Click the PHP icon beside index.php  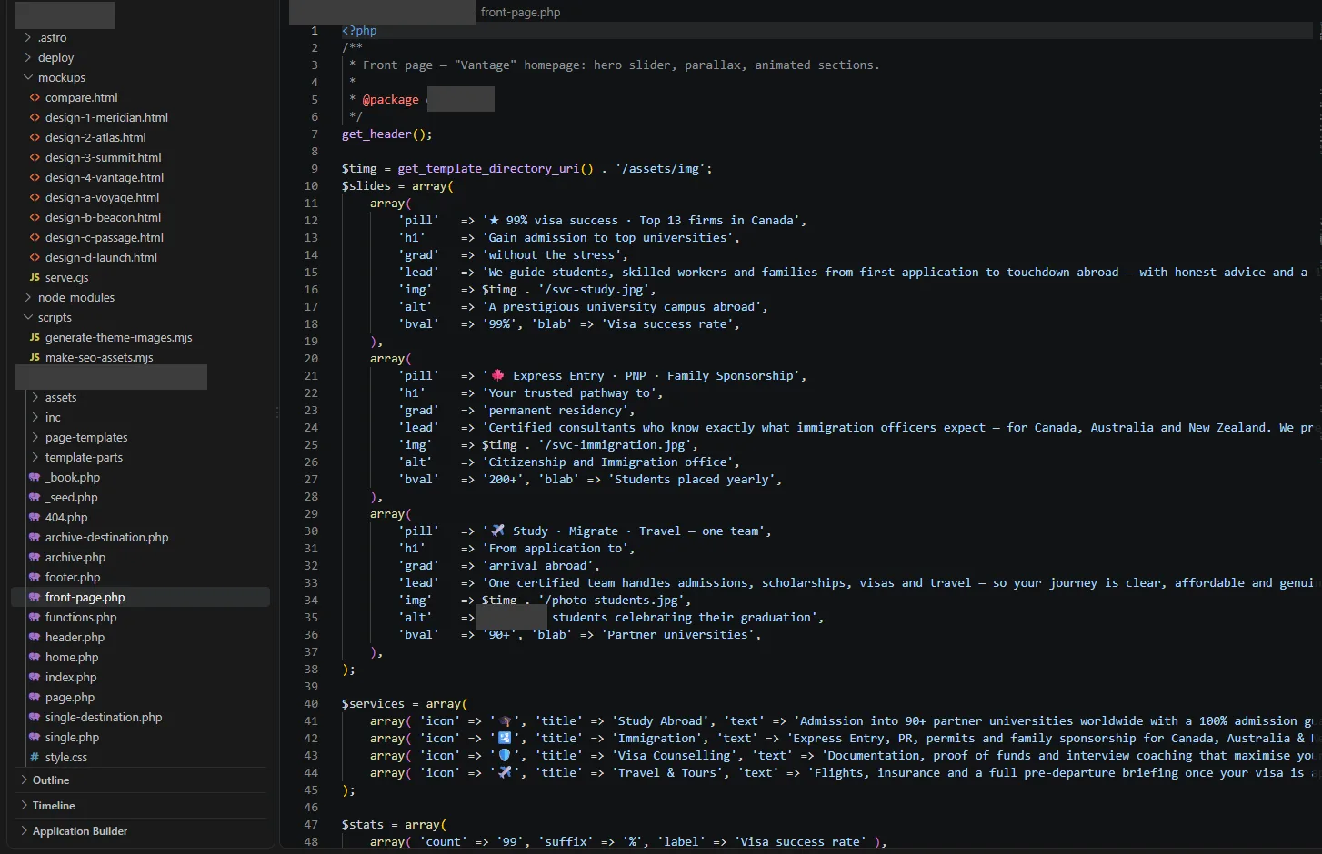coord(35,677)
